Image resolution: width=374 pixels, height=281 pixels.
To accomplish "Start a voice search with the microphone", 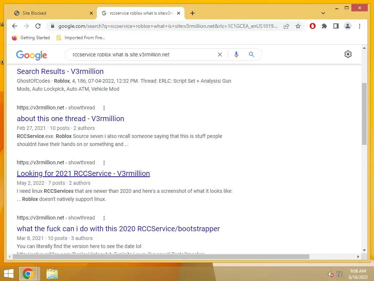I will (236, 55).
